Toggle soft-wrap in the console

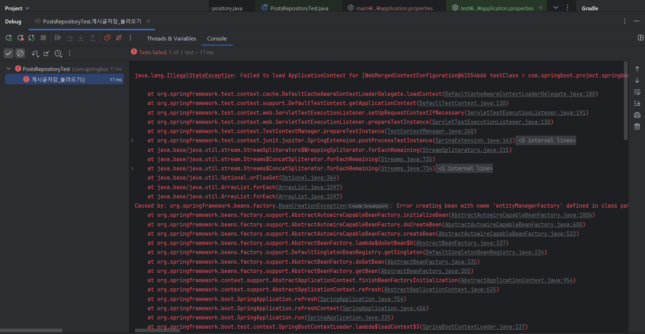637,92
